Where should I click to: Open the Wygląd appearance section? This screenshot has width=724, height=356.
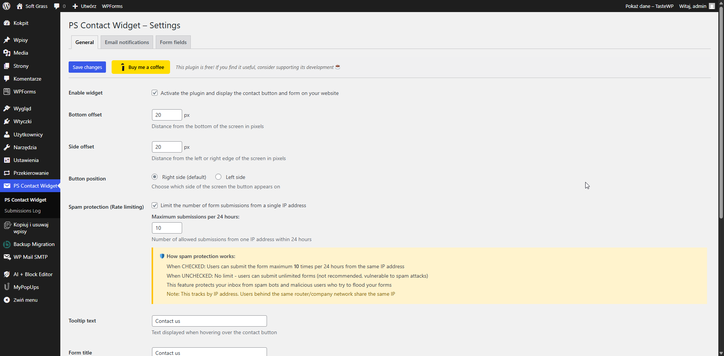(22, 108)
